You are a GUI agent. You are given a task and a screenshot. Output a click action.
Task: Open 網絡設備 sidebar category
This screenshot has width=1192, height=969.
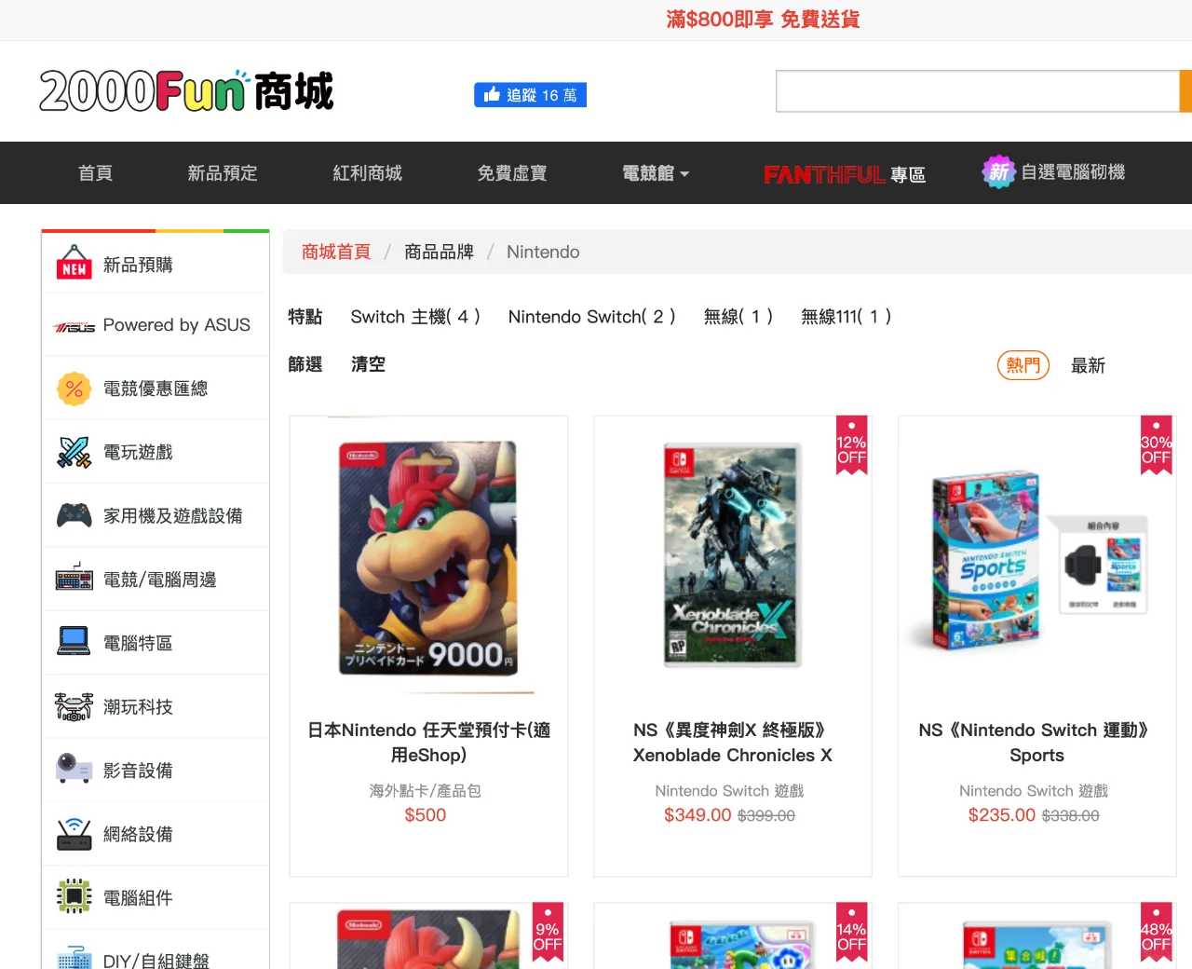click(x=138, y=834)
